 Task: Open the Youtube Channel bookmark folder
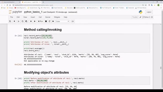[x=33, y=8]
